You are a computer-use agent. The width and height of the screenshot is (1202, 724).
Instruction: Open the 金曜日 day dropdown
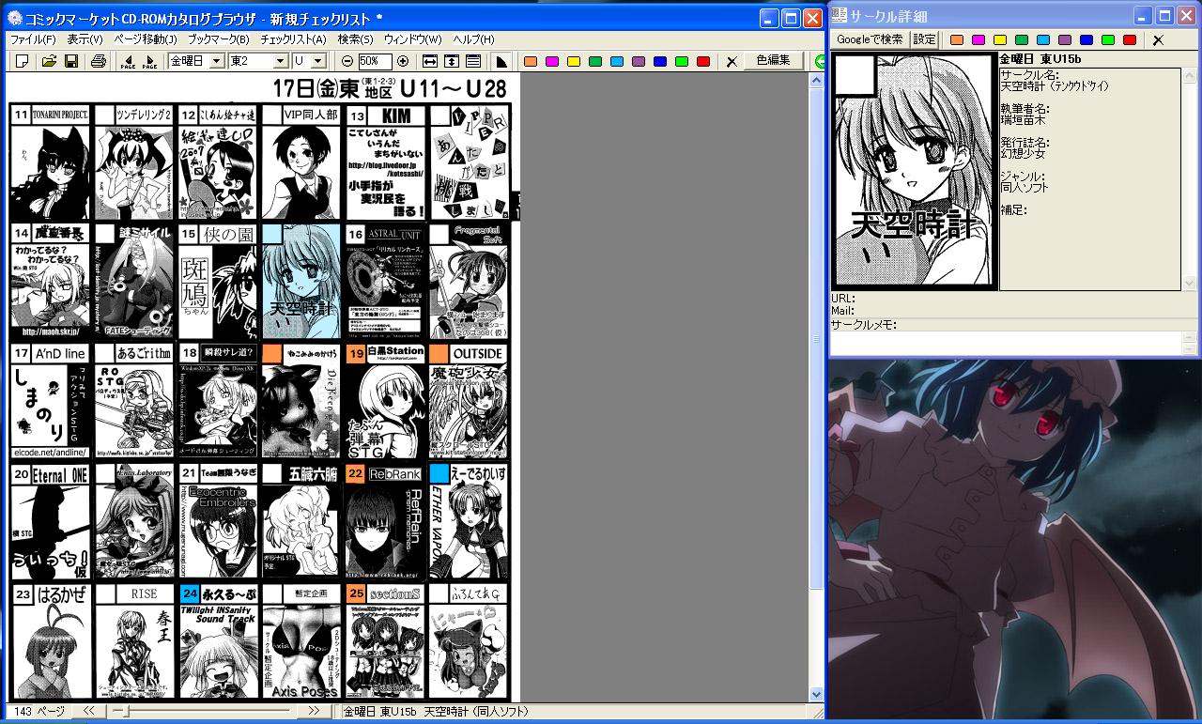point(216,61)
